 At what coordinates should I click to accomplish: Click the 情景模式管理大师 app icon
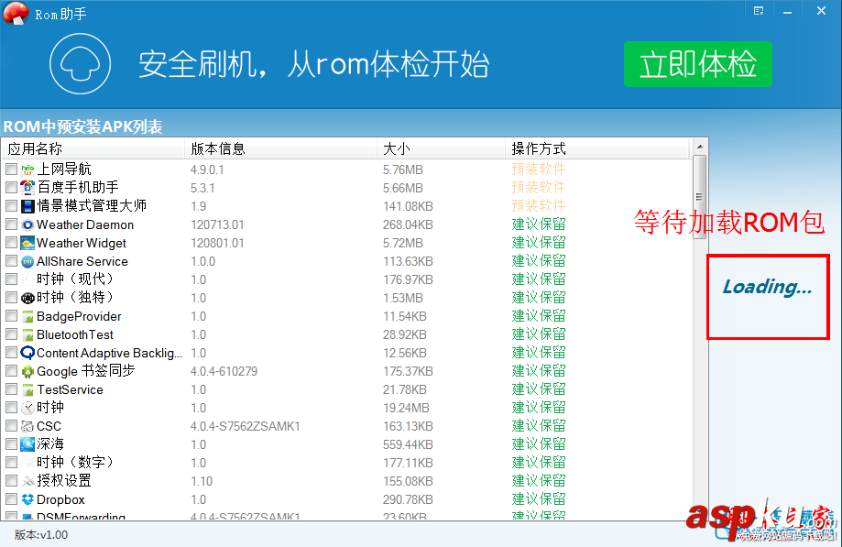[27, 205]
